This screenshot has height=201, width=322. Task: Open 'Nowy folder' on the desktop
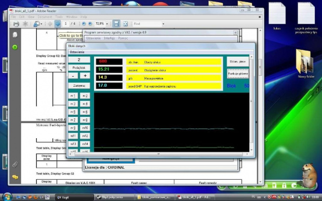(306, 64)
